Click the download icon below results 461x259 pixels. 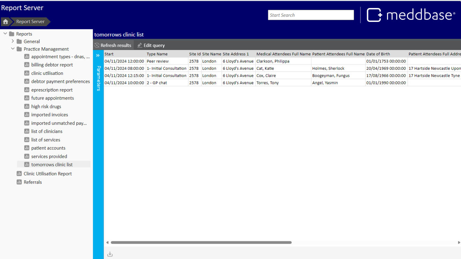click(110, 254)
